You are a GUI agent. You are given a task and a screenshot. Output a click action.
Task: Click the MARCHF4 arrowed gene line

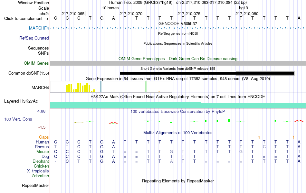pyautogui.click(x=178, y=28)
